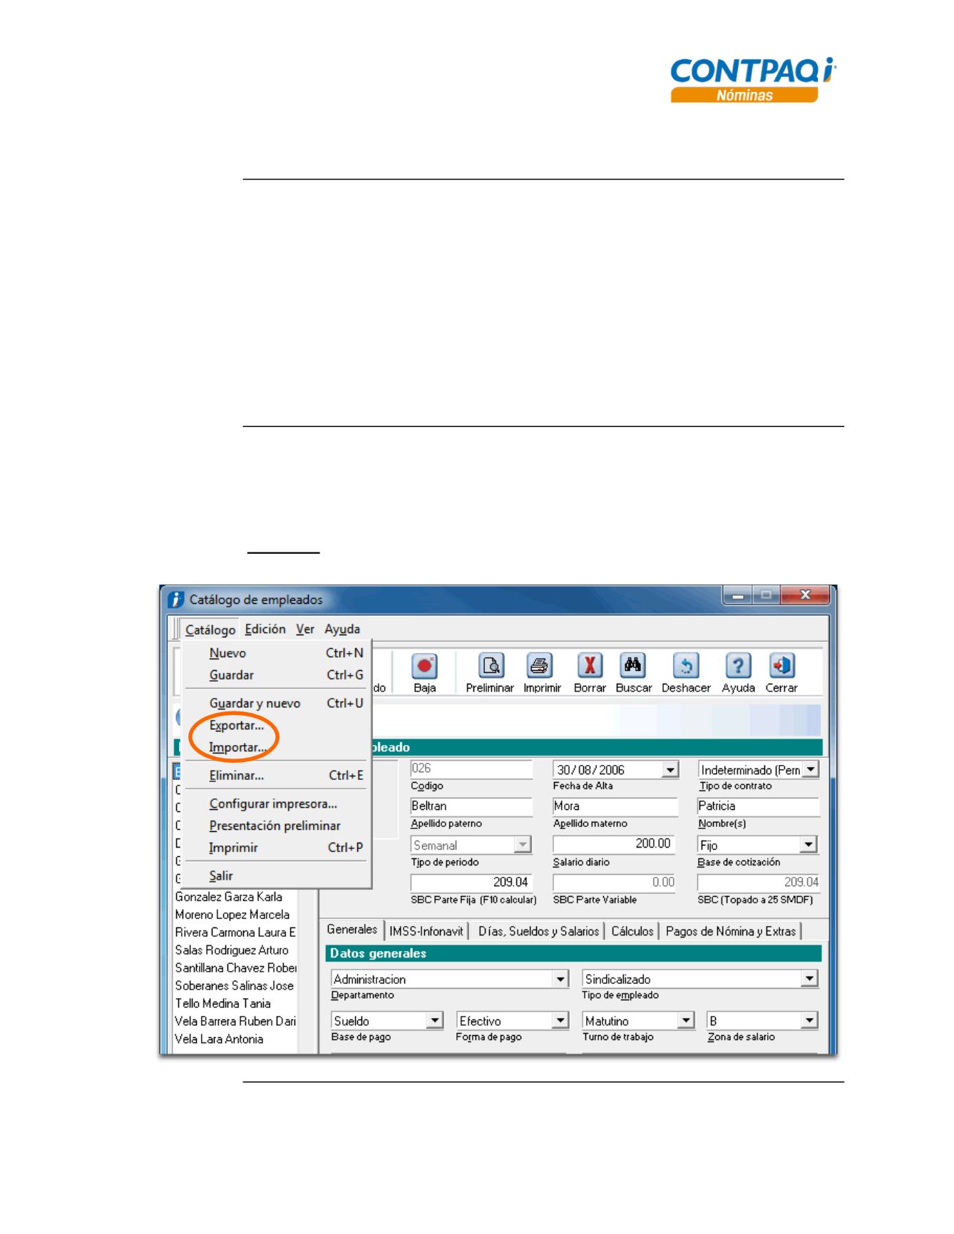Open the Preliminar preview icon
The image size is (954, 1234).
pos(491,667)
